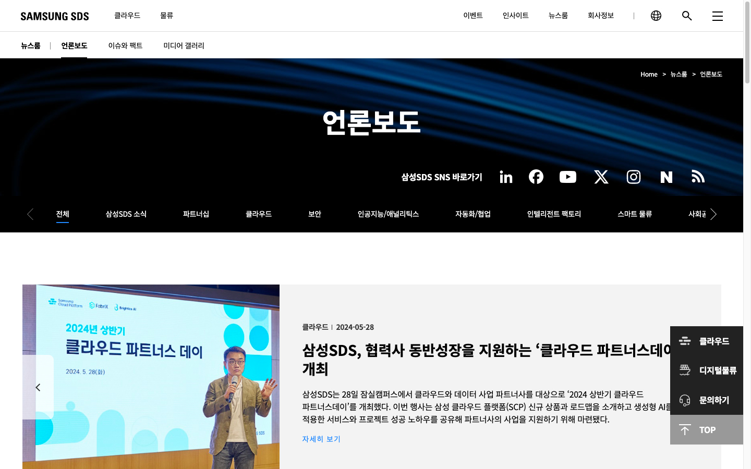Open the featured article photo thumbnail
This screenshot has height=469, width=751.
[x=151, y=377]
